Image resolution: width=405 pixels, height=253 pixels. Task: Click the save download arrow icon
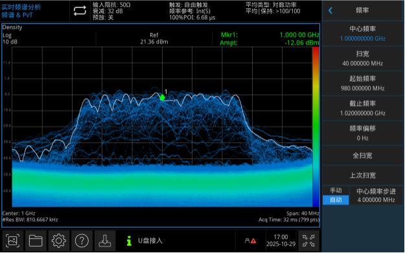coord(105,241)
